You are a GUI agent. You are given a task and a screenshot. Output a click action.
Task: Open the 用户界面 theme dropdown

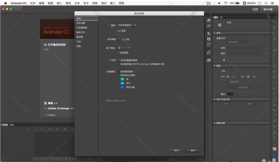(x=124, y=48)
